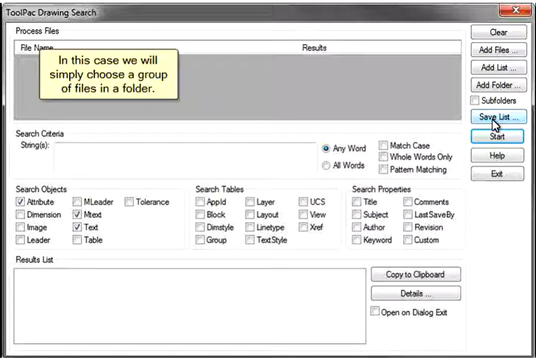The width and height of the screenshot is (536, 359).
Task: Check the Tolerance checkbox
Action: coord(129,201)
